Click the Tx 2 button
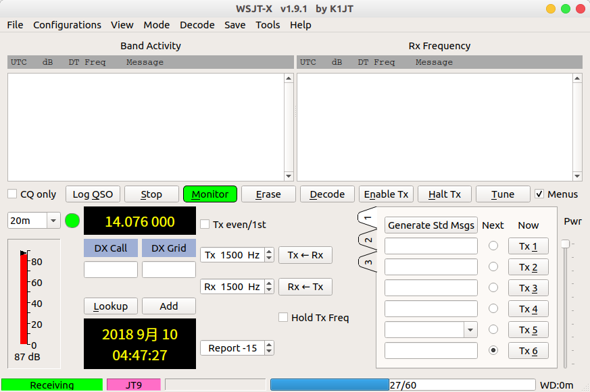This screenshot has height=392, width=590. (x=528, y=267)
